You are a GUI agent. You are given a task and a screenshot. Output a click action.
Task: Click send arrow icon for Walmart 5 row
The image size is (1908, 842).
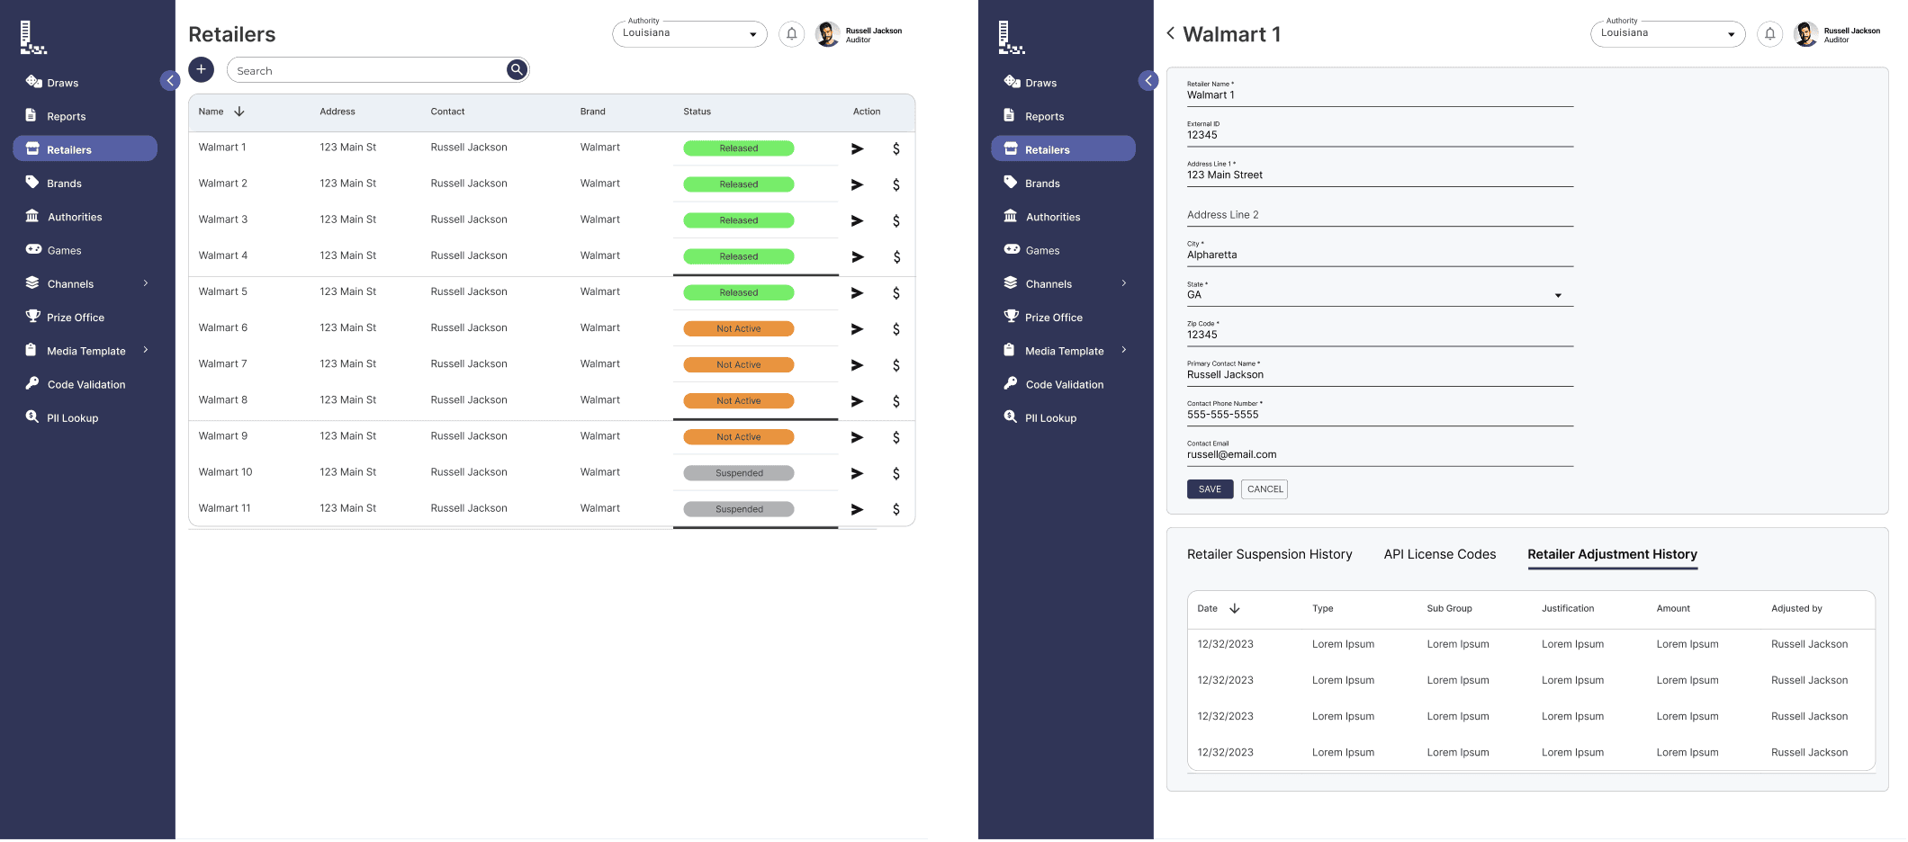click(857, 292)
